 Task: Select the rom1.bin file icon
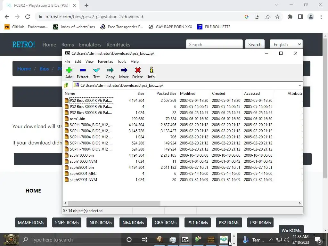pyautogui.click(x=67, y=119)
